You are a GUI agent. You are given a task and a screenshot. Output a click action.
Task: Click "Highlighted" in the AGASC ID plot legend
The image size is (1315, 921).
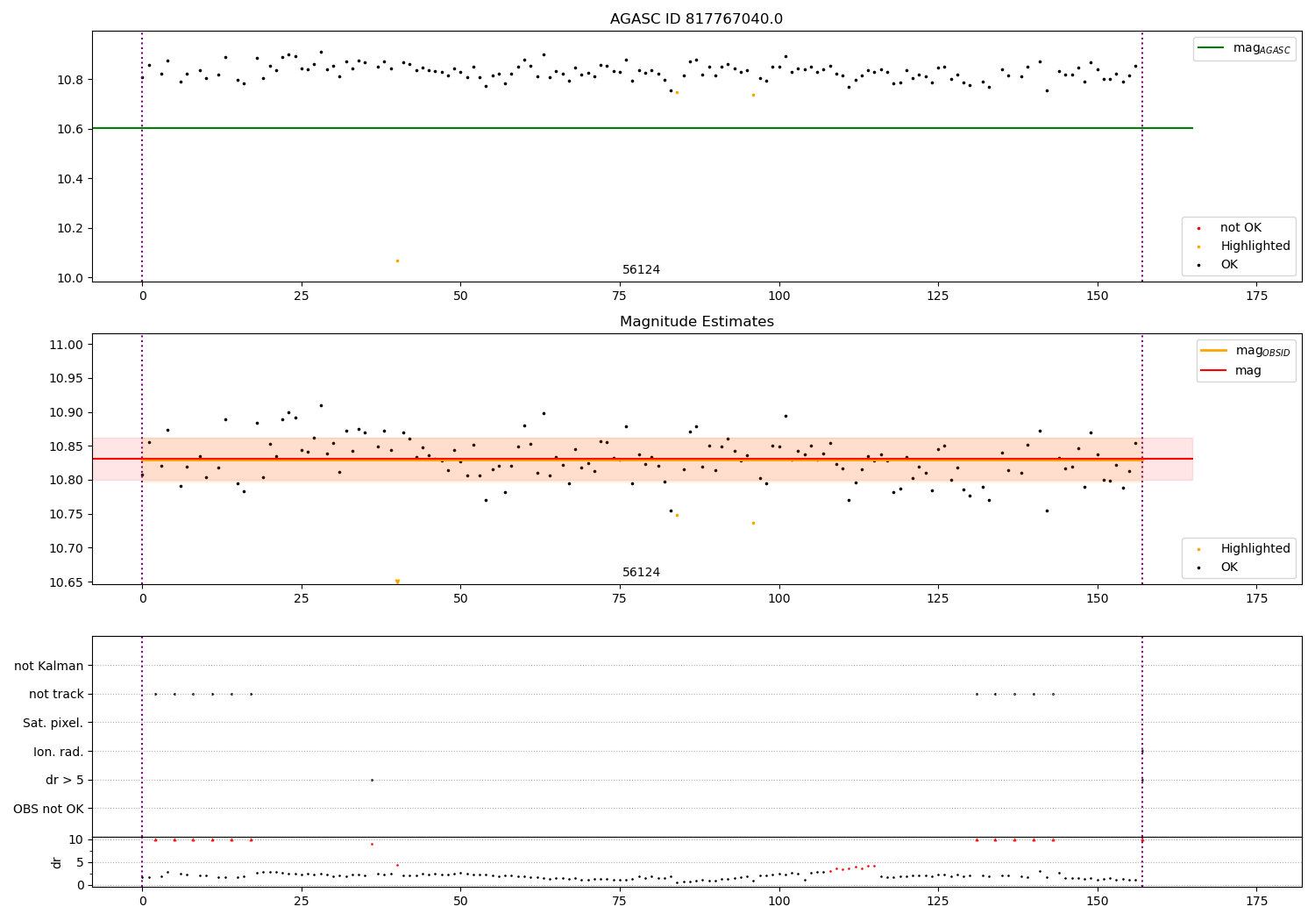(x=1255, y=246)
